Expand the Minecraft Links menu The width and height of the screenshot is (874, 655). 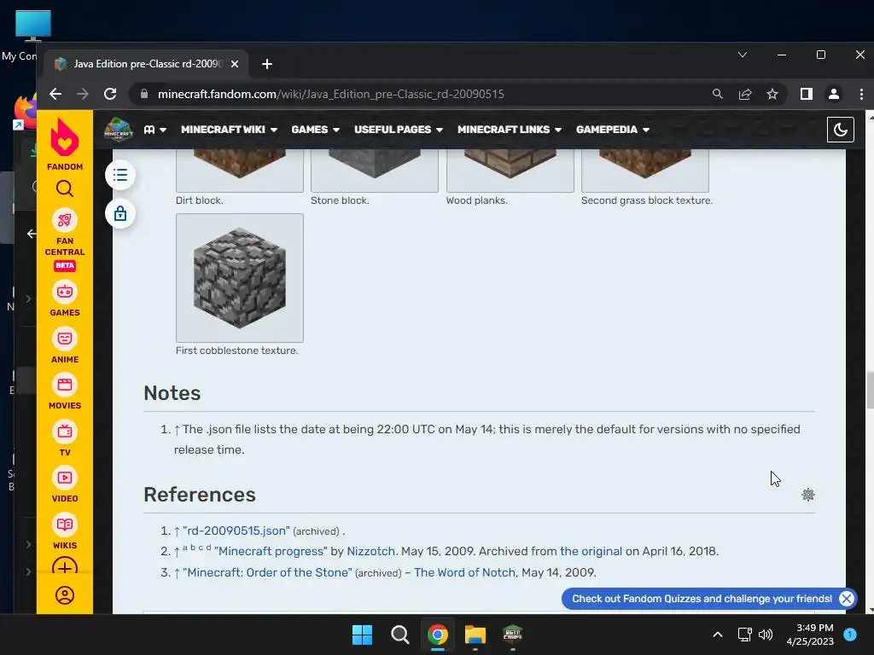pos(510,130)
